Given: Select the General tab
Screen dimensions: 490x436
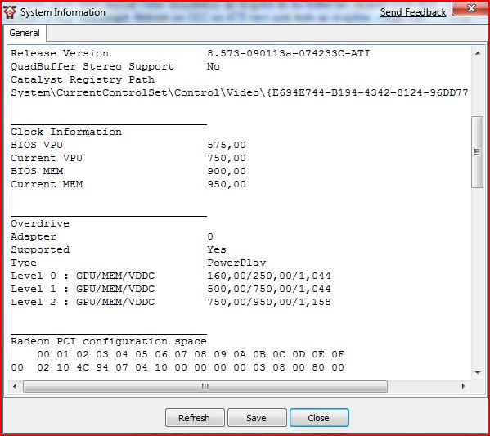Looking at the screenshot, I should pos(25,33).
